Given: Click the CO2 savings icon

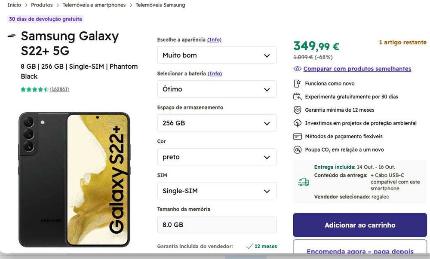Looking at the screenshot, I should 297,150.
